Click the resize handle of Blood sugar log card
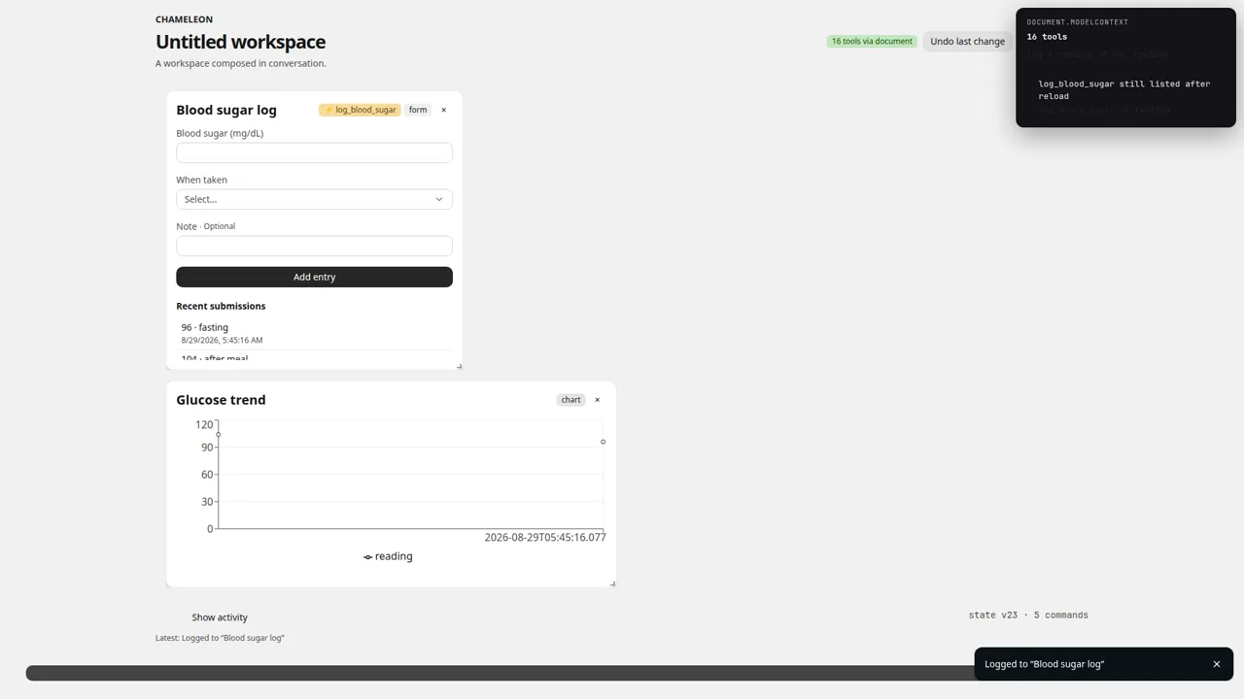This screenshot has height=699, width=1244. point(459,366)
